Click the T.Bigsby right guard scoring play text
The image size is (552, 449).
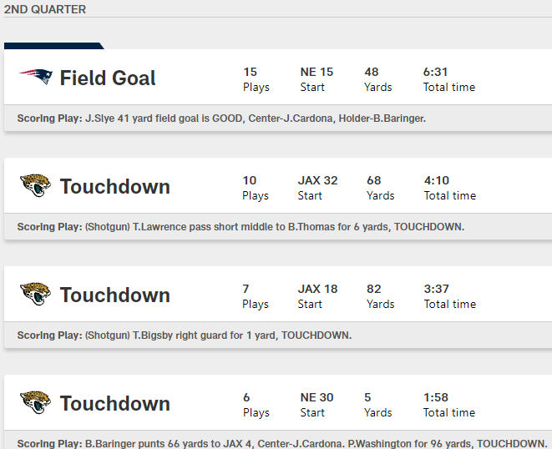[x=218, y=335]
